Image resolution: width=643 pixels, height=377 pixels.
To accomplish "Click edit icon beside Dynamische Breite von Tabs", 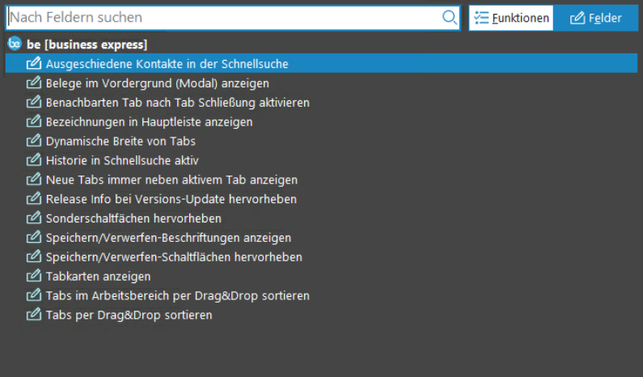I will (x=33, y=141).
